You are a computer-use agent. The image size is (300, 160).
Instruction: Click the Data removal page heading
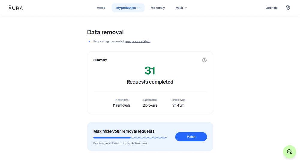coord(105,32)
